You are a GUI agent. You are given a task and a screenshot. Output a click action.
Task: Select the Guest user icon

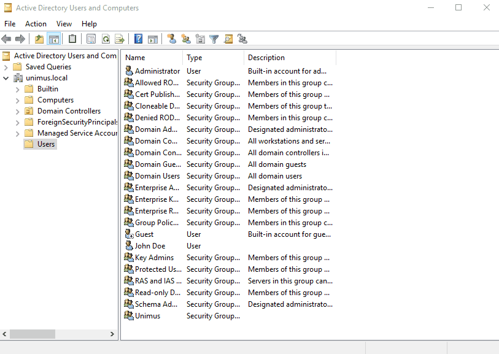click(129, 234)
